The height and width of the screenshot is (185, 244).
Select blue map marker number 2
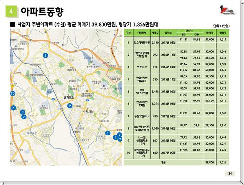pyautogui.click(x=120, y=139)
